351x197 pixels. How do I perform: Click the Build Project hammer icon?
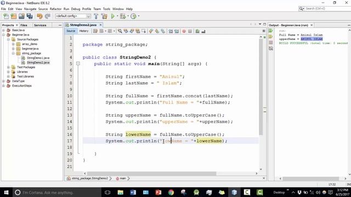pos(96,16)
